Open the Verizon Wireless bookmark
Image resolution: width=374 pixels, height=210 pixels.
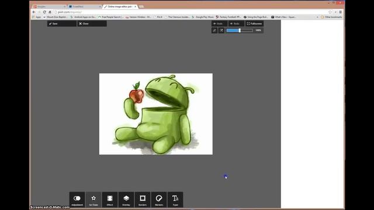coord(138,17)
